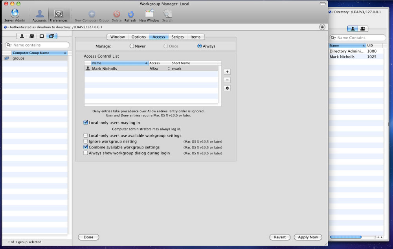Sort by Computer Group Name column
This screenshot has height=249, width=393.
pos(39,53)
